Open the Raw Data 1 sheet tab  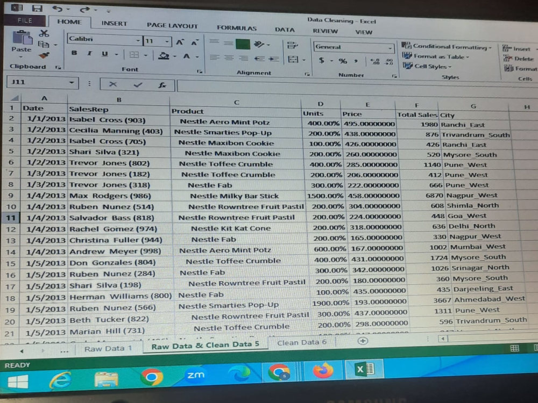109,349
